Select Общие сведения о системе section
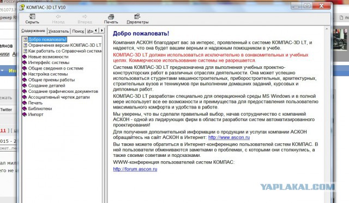The width and height of the screenshot is (349, 203). (56, 68)
